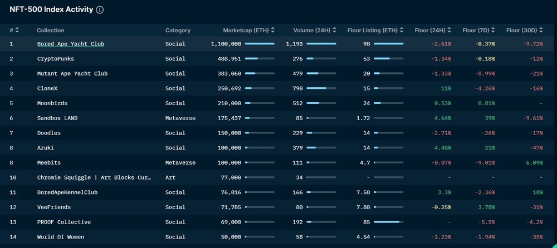Sort by rank number arrows
557x248 pixels.
17,30
